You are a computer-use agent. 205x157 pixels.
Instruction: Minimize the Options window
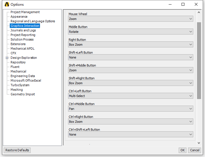pyautogui.click(x=170, y=5)
